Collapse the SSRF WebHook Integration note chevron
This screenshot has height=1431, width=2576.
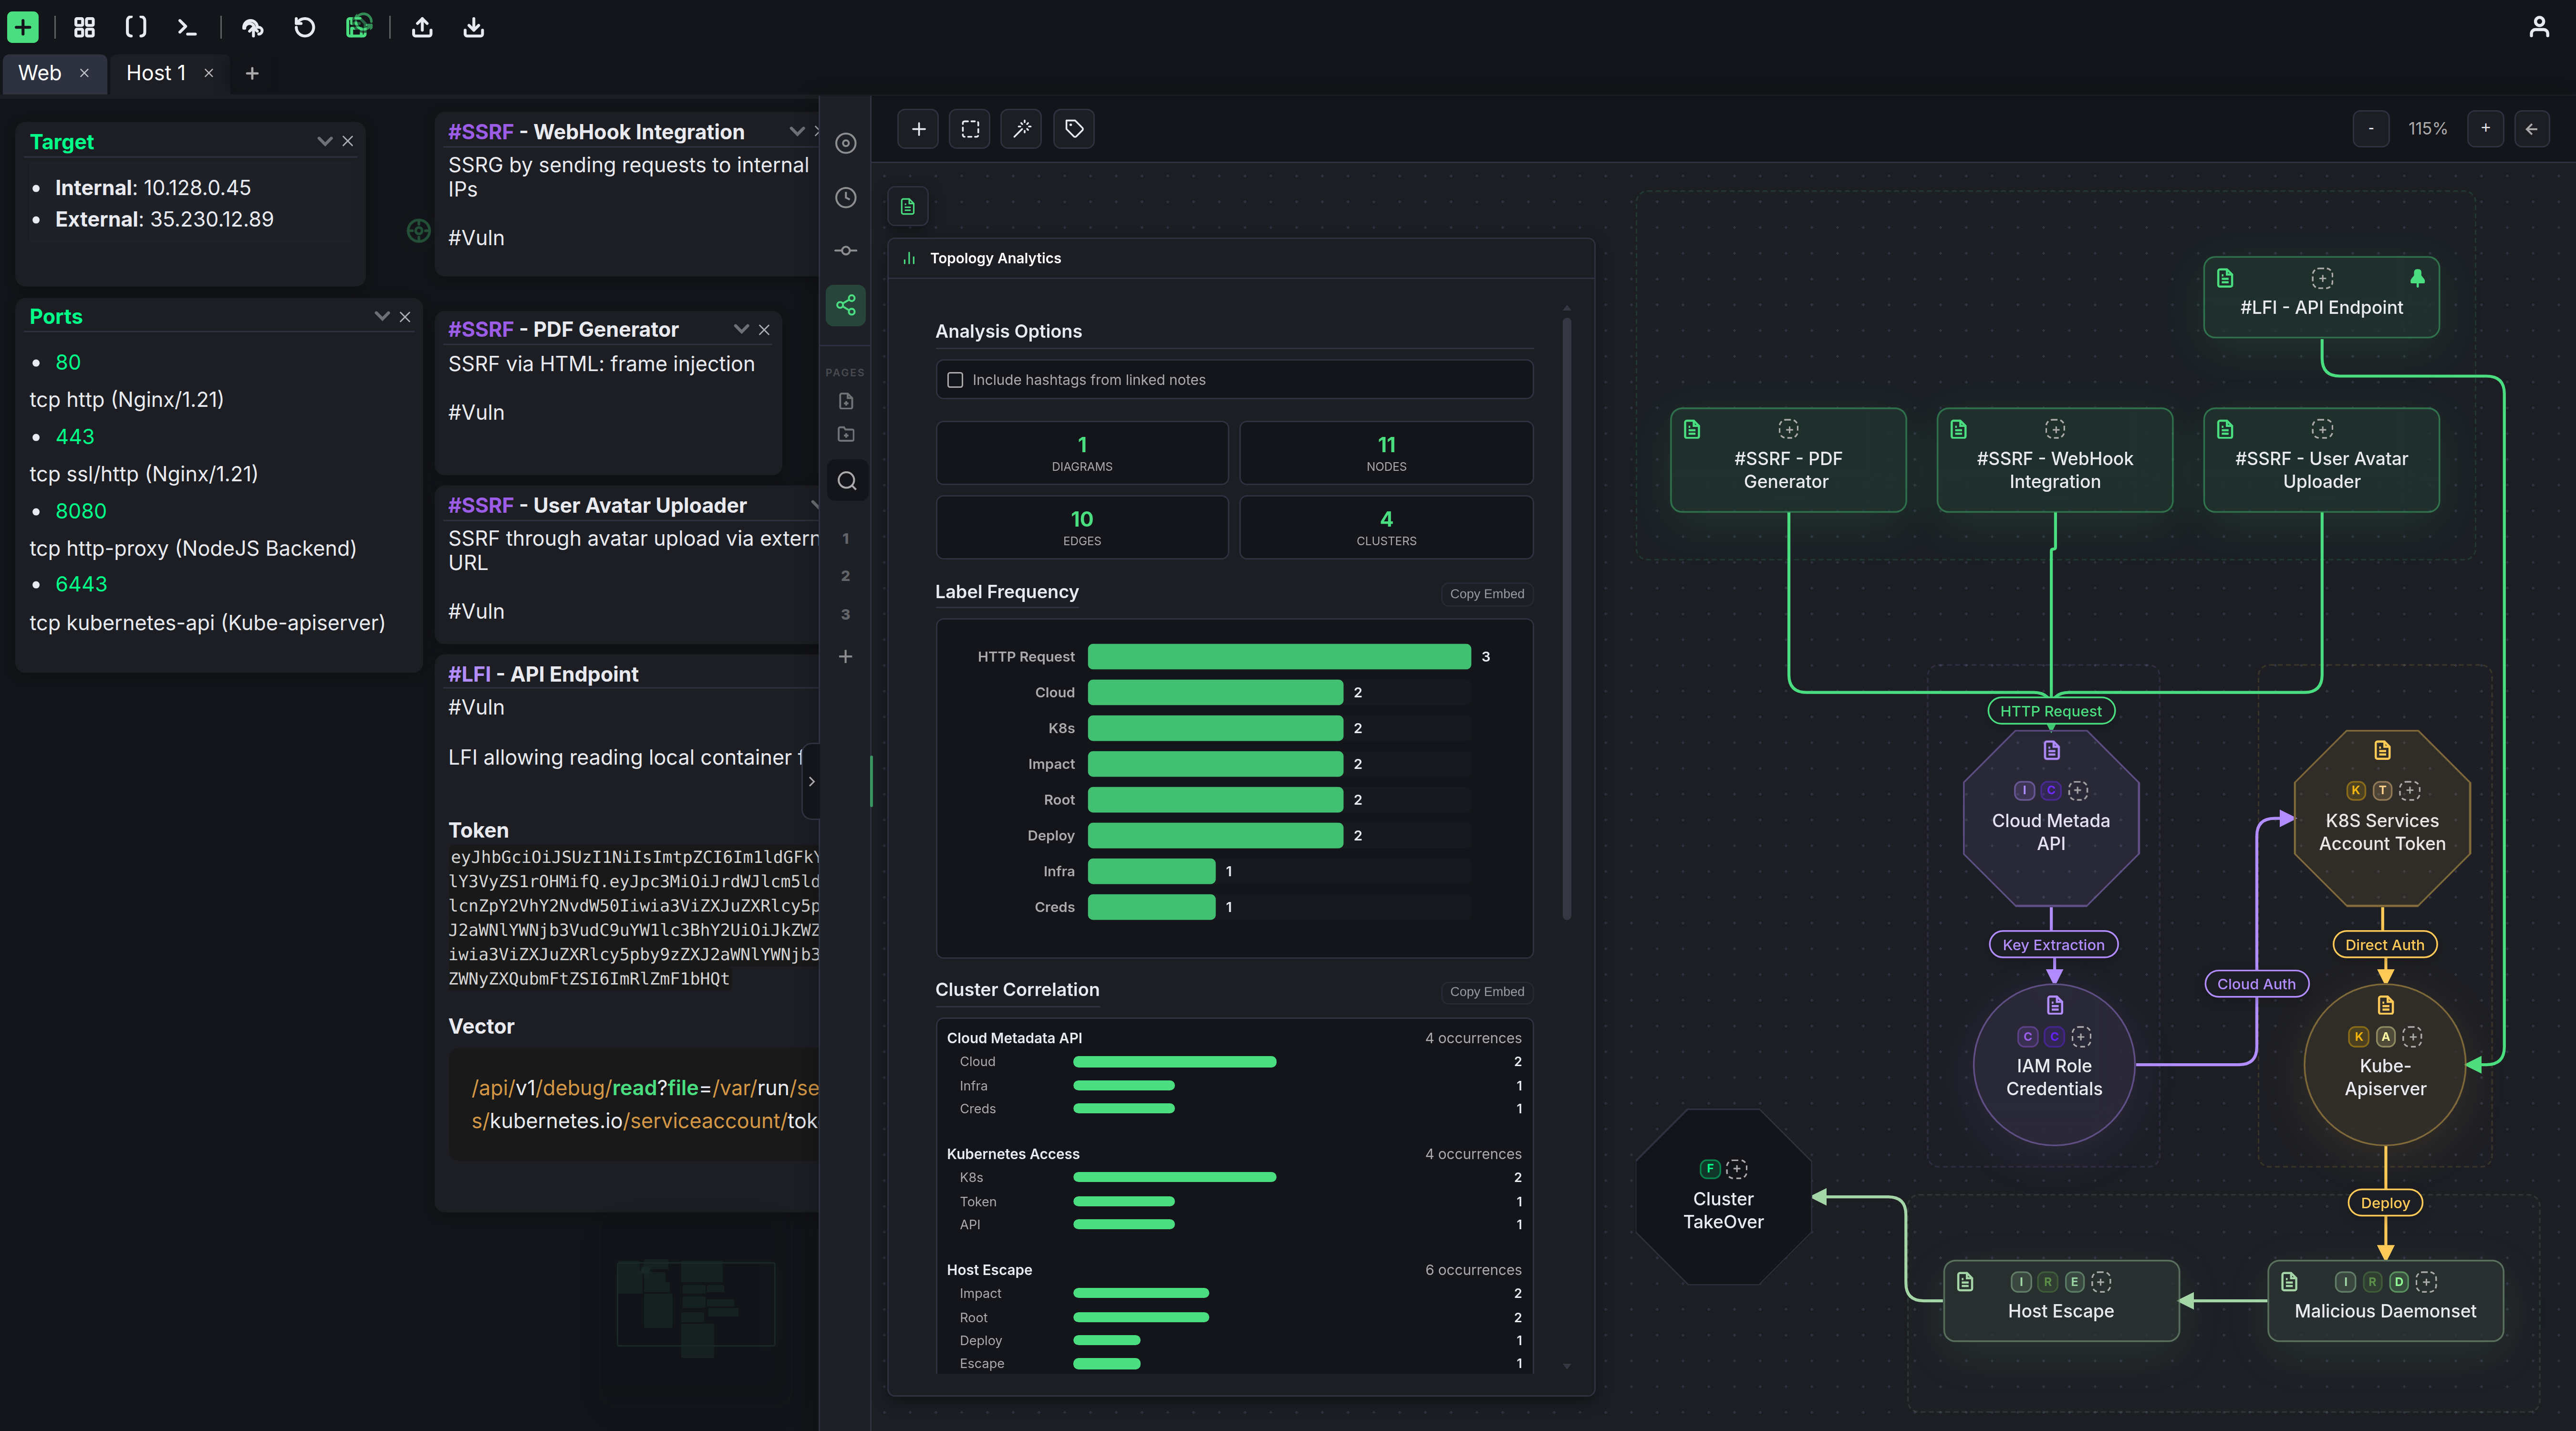[x=797, y=131]
